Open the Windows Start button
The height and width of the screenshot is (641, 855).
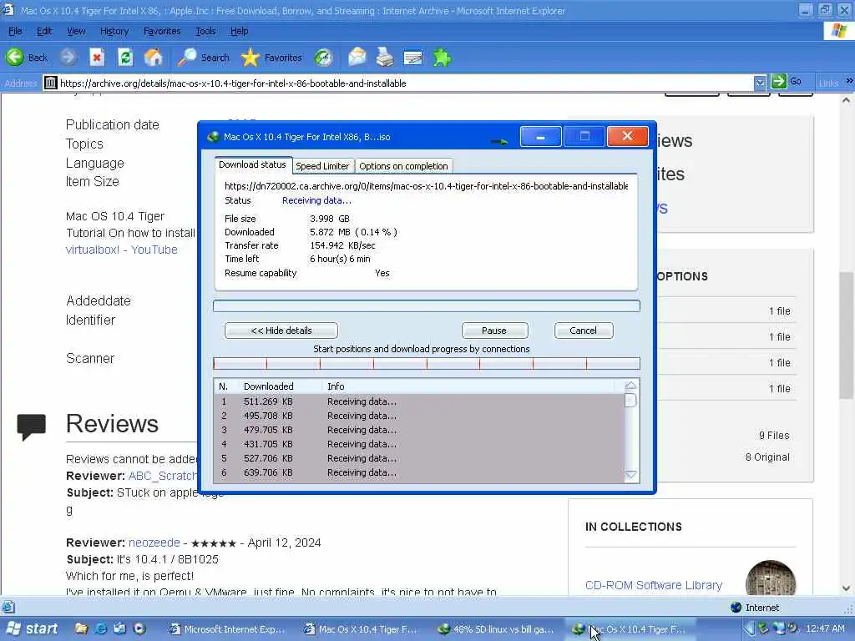pyautogui.click(x=31, y=628)
